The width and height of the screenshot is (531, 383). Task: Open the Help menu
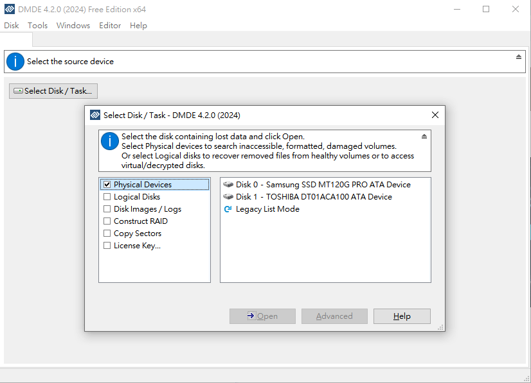[138, 26]
